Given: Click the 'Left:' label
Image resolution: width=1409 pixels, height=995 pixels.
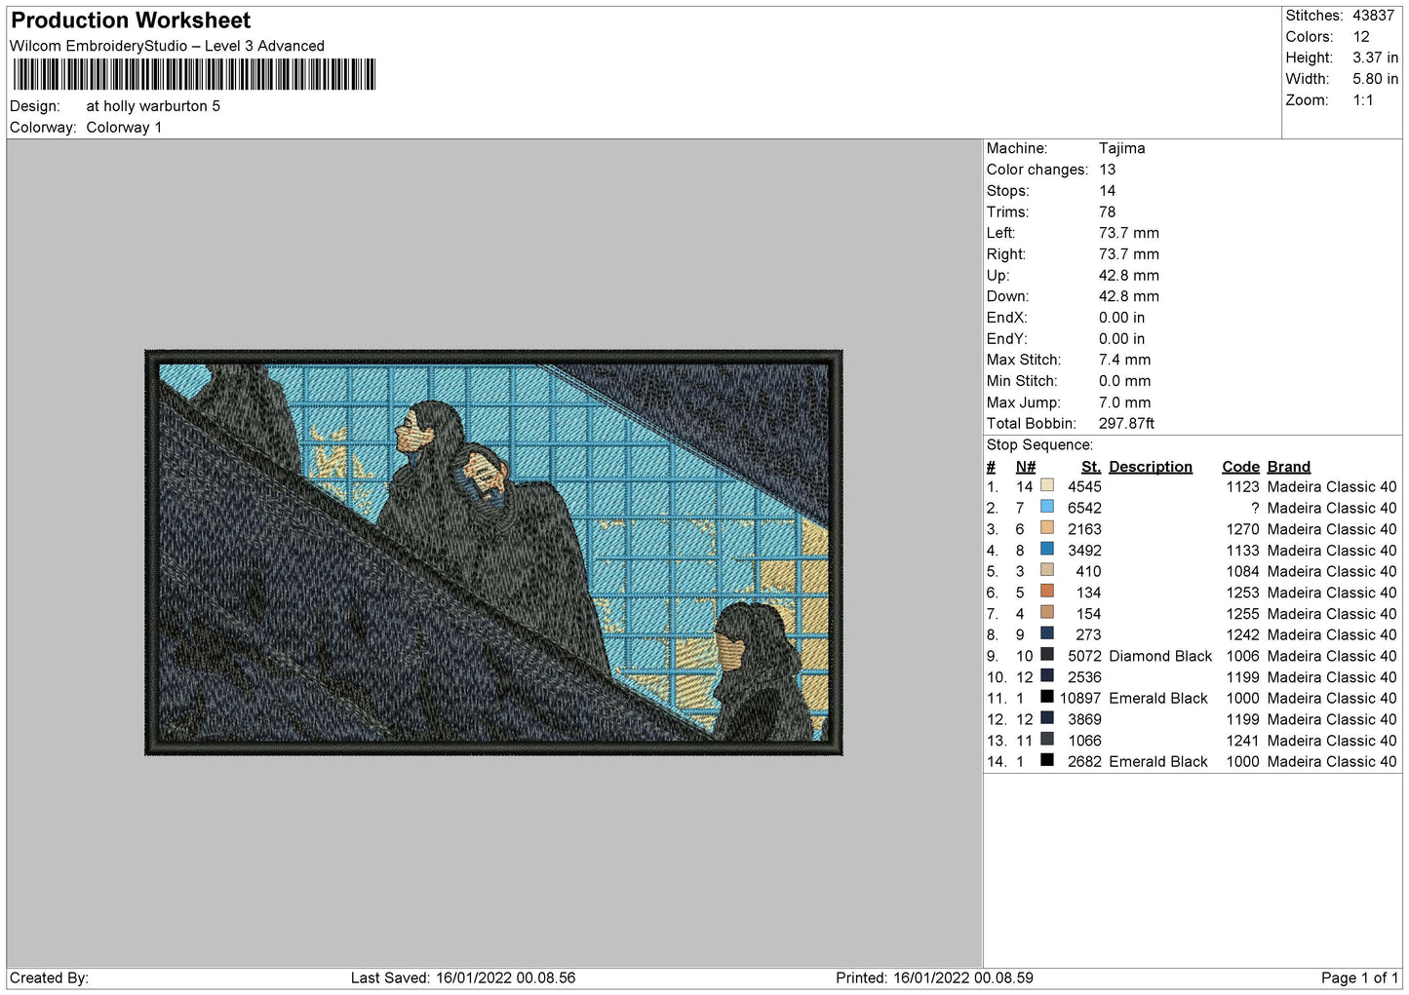Looking at the screenshot, I should 1000,233.
